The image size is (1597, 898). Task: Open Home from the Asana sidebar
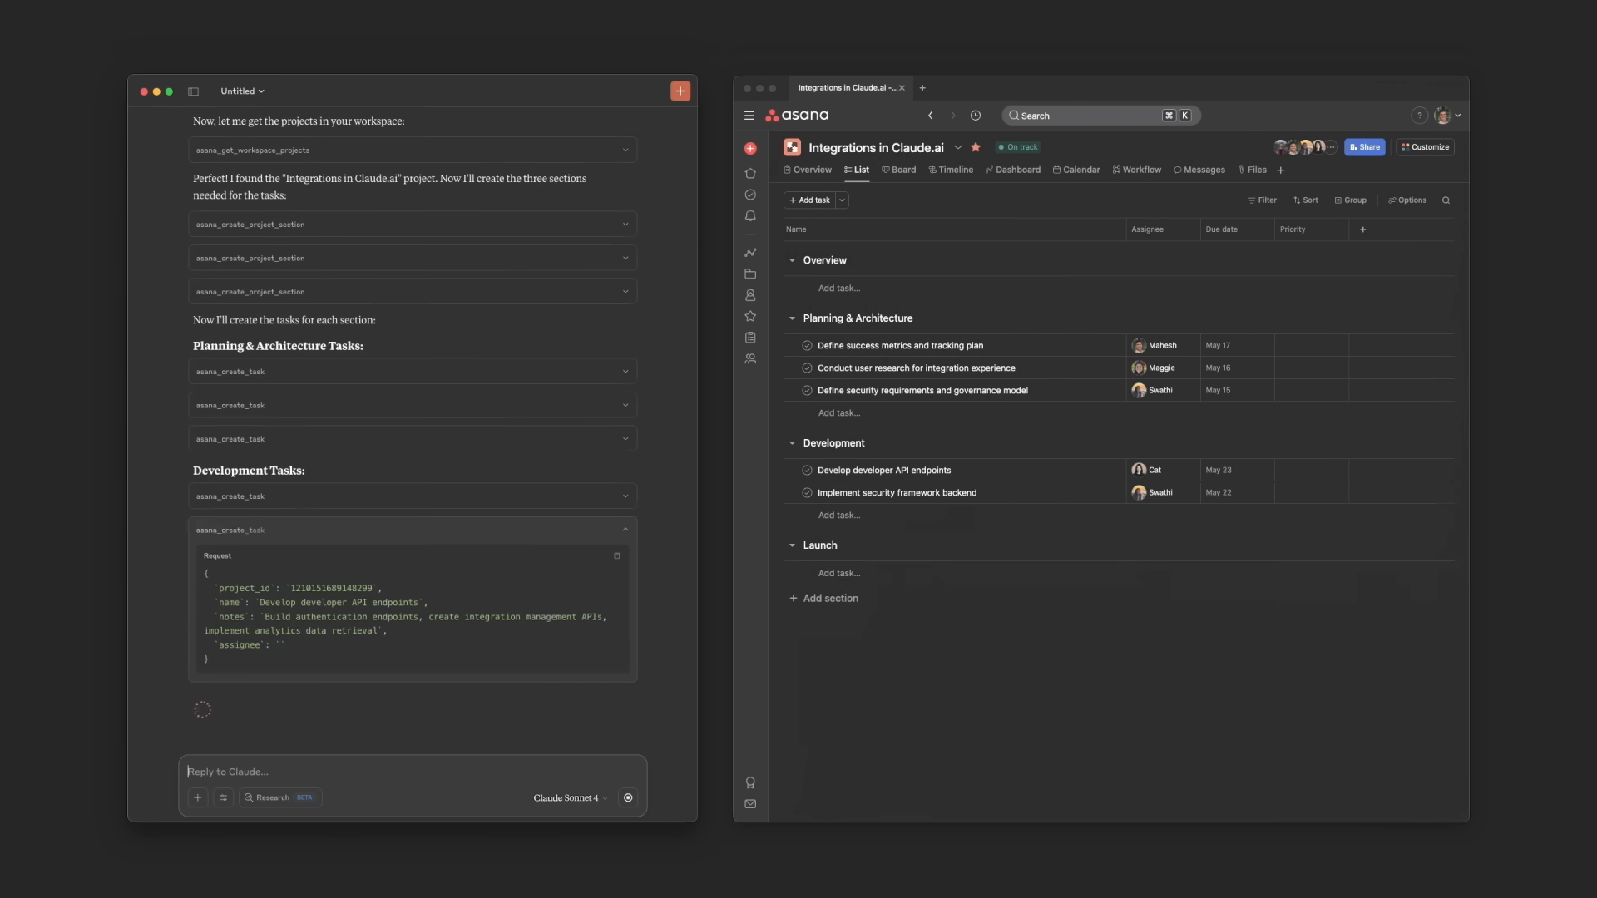[x=750, y=174]
